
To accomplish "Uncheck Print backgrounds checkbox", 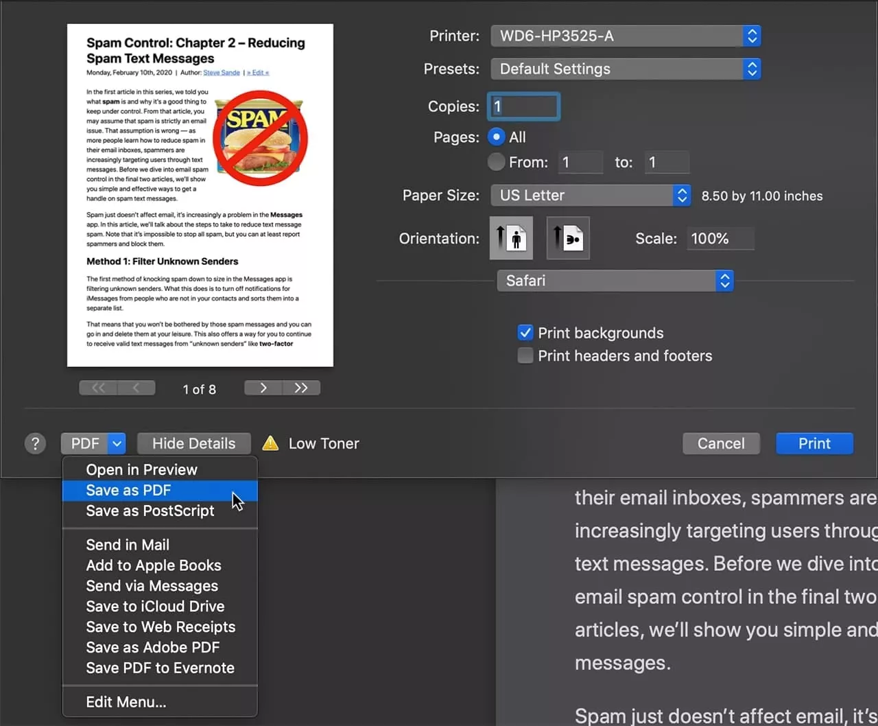I will (525, 333).
